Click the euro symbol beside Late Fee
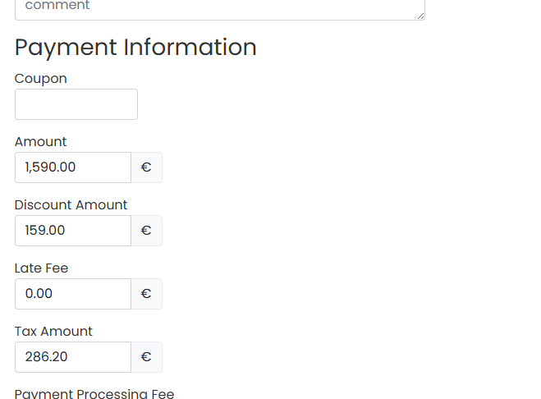The height and width of the screenshot is (399, 541). point(146,294)
